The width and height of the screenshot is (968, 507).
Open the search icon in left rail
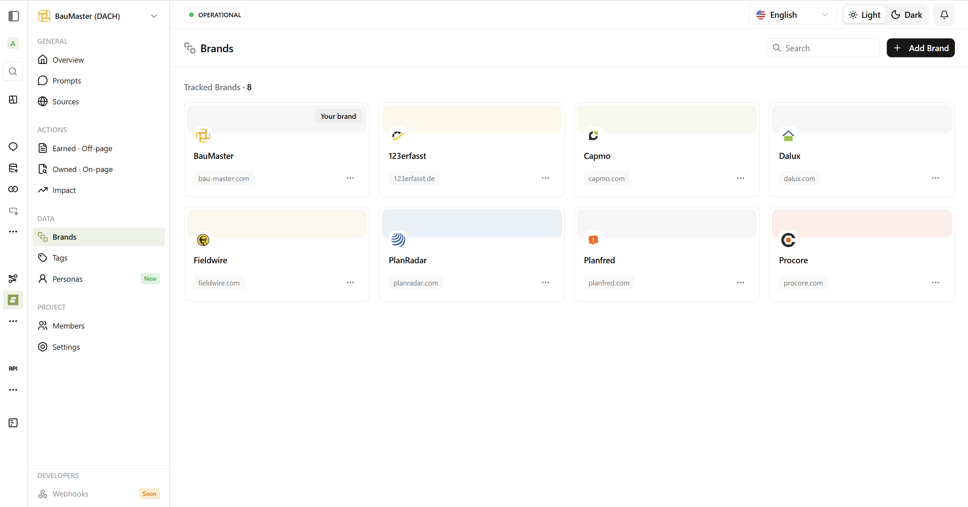click(x=13, y=71)
